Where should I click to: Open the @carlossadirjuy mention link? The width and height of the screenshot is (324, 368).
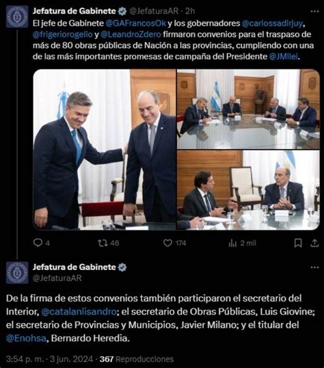[x=272, y=23]
